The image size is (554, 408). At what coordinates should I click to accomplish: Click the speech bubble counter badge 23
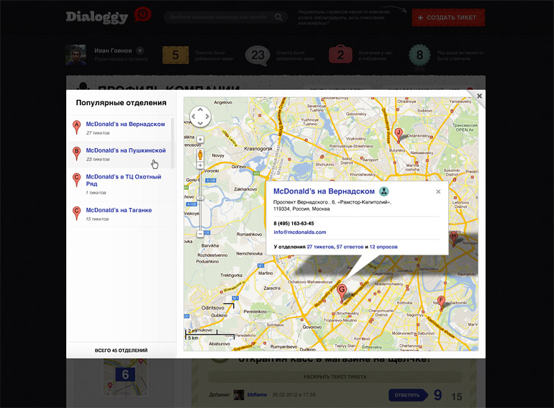coord(258,55)
